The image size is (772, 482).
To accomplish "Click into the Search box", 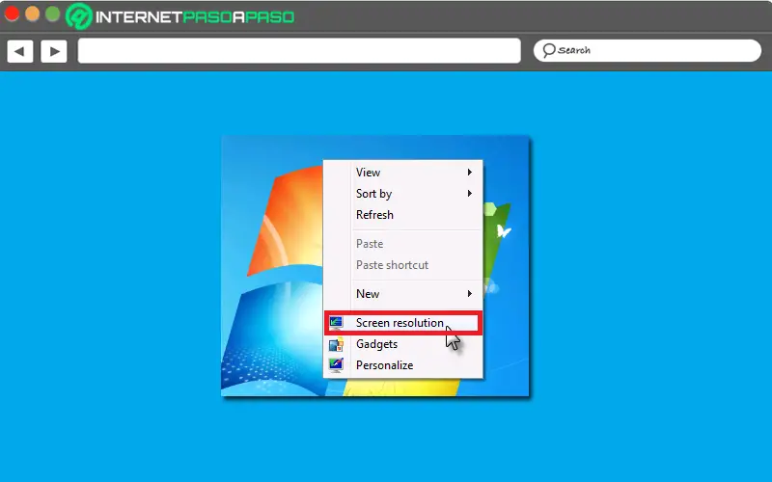I will [648, 50].
